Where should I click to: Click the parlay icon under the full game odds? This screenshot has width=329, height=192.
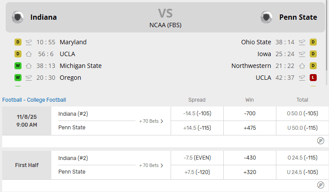(x=321, y=141)
